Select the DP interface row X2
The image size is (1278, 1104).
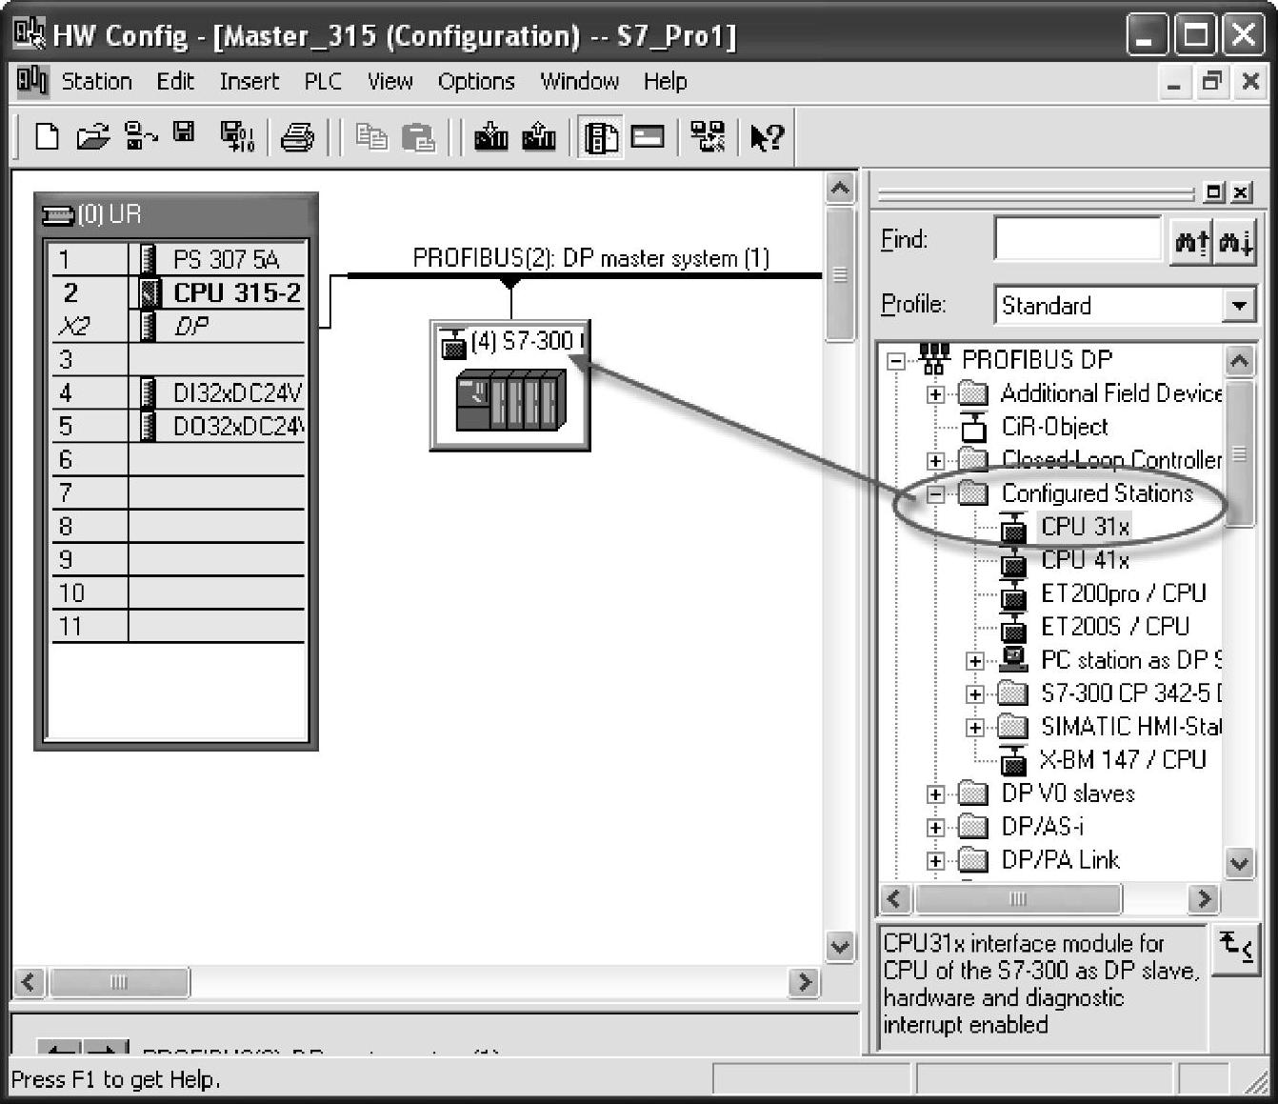178,326
